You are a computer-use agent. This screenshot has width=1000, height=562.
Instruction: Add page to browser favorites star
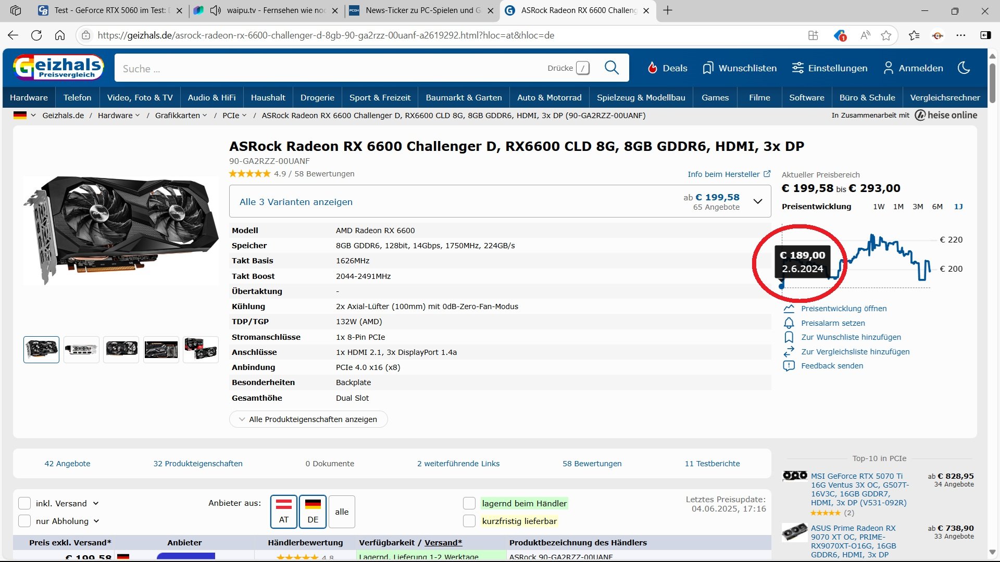click(x=886, y=35)
